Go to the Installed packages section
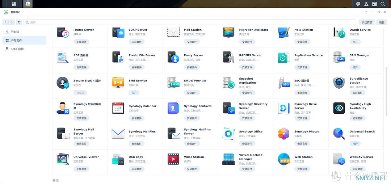 [x=25, y=32]
